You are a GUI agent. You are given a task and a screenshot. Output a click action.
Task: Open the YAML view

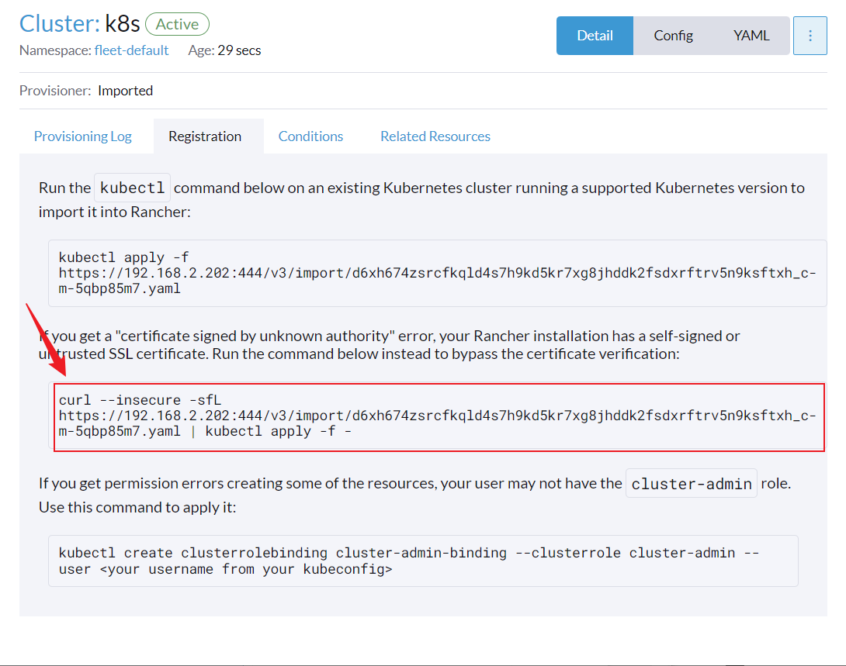tap(751, 36)
